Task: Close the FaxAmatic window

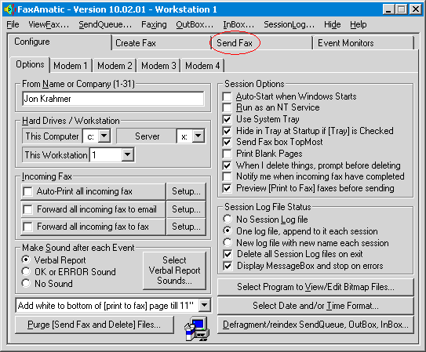Action: tap(415, 9)
